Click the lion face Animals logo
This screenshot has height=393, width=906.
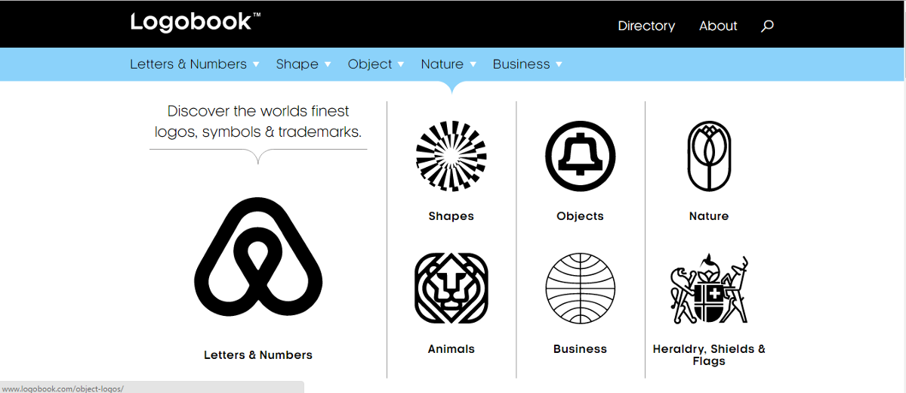tap(451, 289)
